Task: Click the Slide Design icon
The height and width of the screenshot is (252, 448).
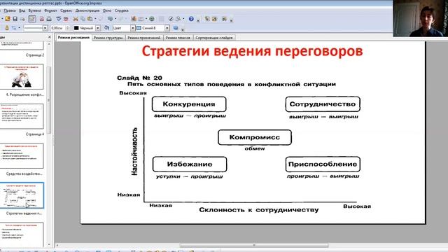Action: (215, 19)
